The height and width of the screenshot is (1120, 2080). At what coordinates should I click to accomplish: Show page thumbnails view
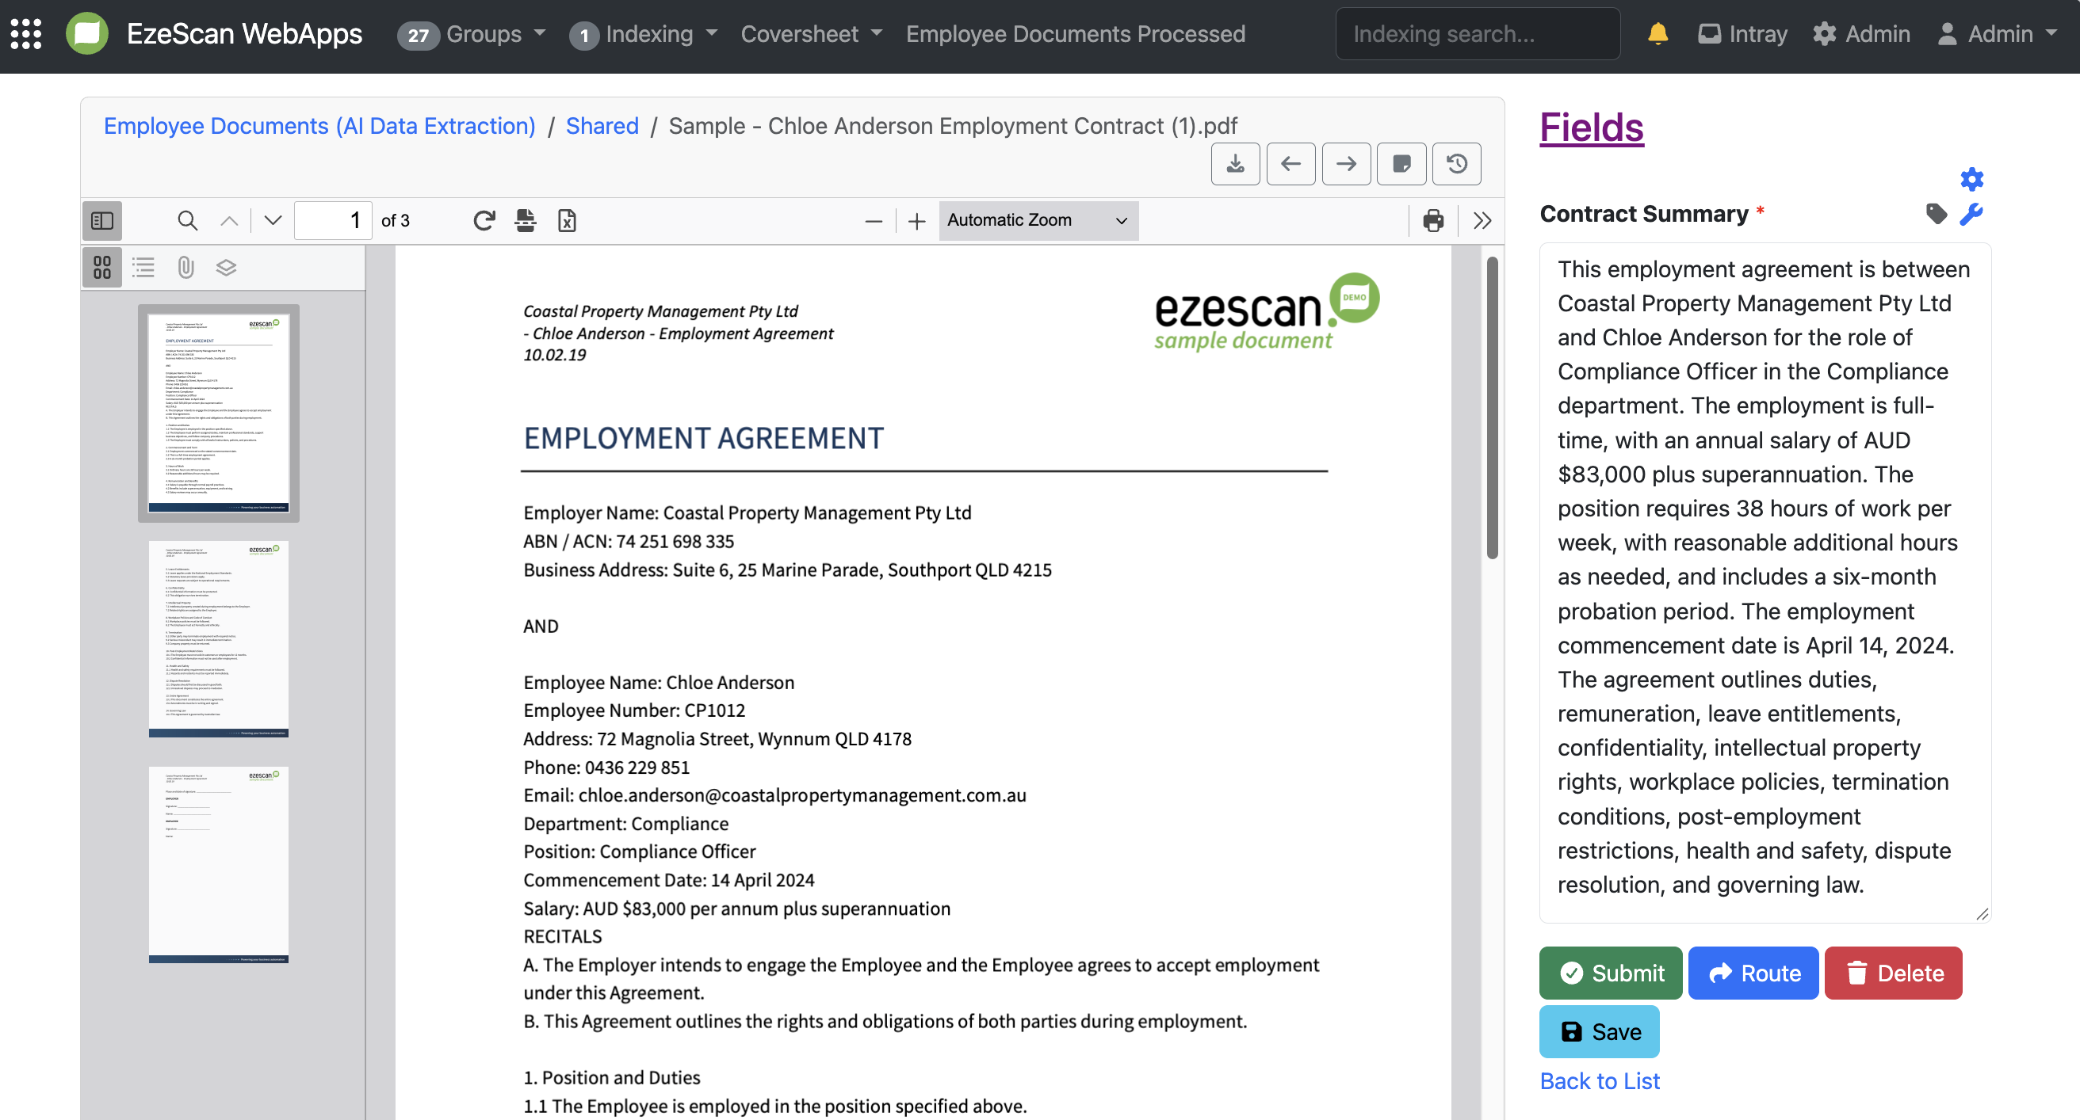(x=101, y=267)
